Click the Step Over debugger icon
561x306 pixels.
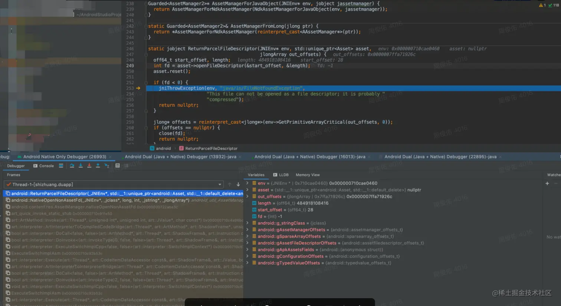pos(72,166)
